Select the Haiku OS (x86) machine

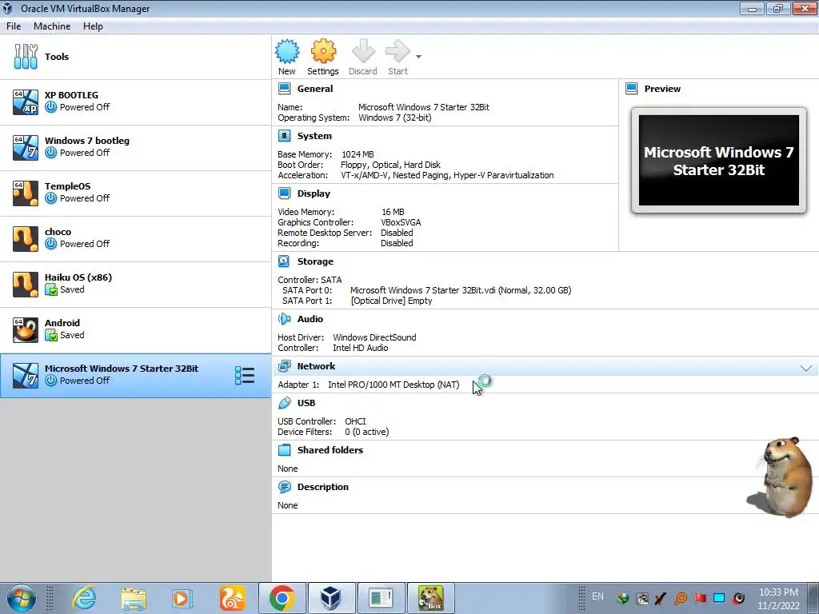[135, 284]
